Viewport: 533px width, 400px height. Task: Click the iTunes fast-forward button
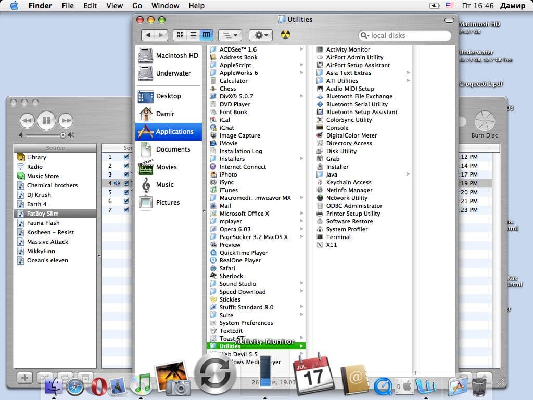[x=66, y=120]
